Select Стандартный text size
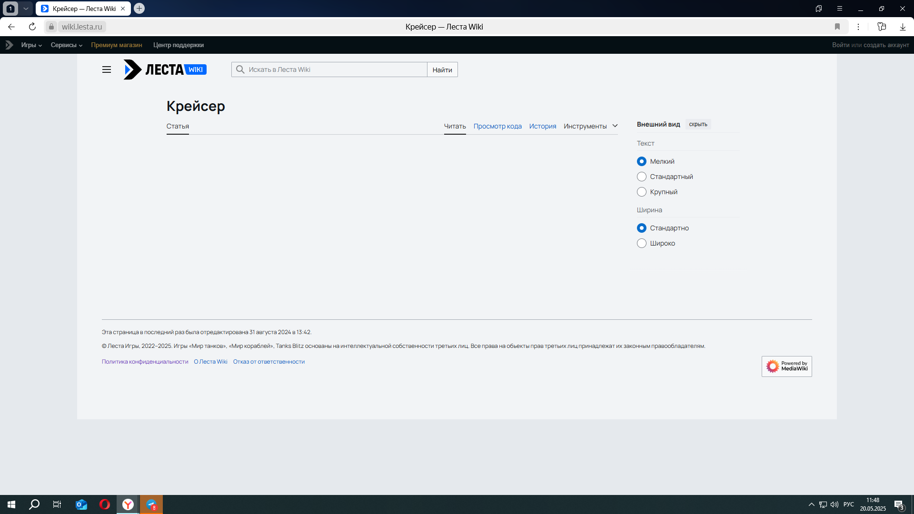Viewport: 914px width, 514px height. pyautogui.click(x=642, y=177)
